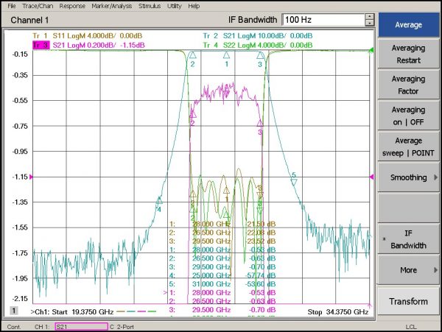Open the Stimulus menu
Image resolution: width=442 pixels, height=332 pixels.
click(150, 6)
